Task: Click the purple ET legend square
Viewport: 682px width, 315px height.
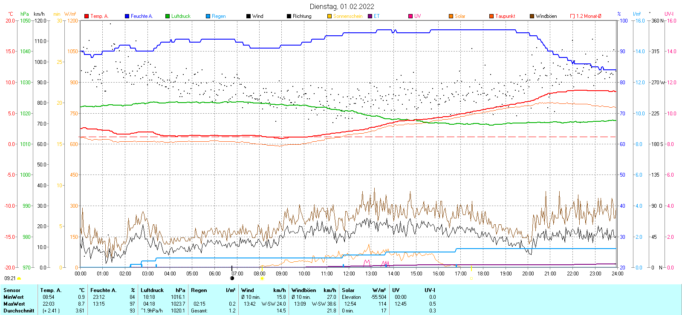Action: coord(370,16)
